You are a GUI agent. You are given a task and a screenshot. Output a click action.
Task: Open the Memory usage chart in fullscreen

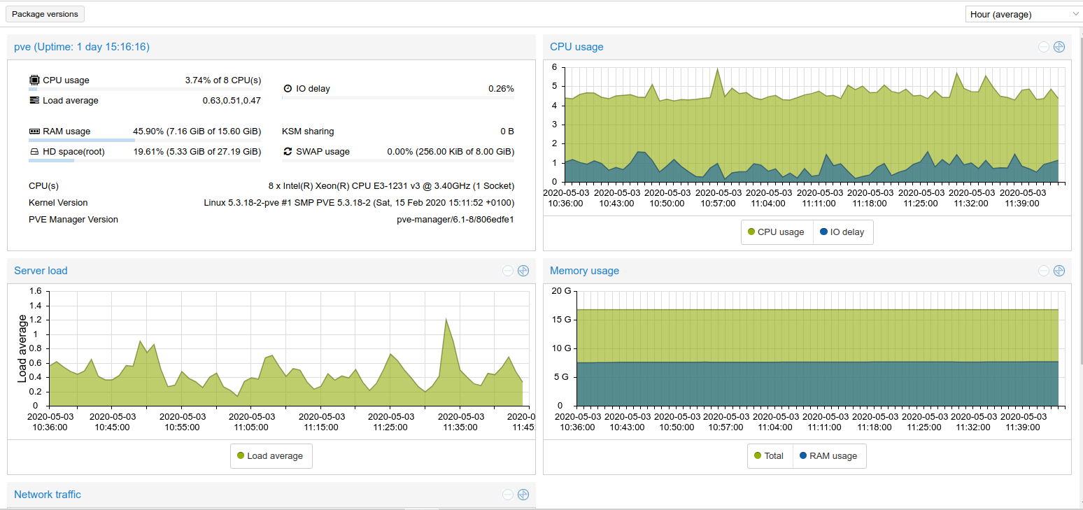tap(1059, 270)
